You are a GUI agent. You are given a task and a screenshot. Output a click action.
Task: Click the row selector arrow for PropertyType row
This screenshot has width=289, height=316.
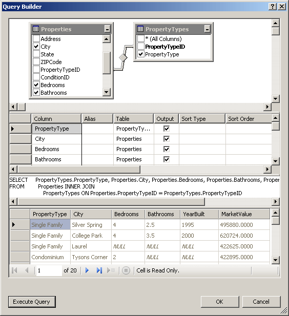20,129
